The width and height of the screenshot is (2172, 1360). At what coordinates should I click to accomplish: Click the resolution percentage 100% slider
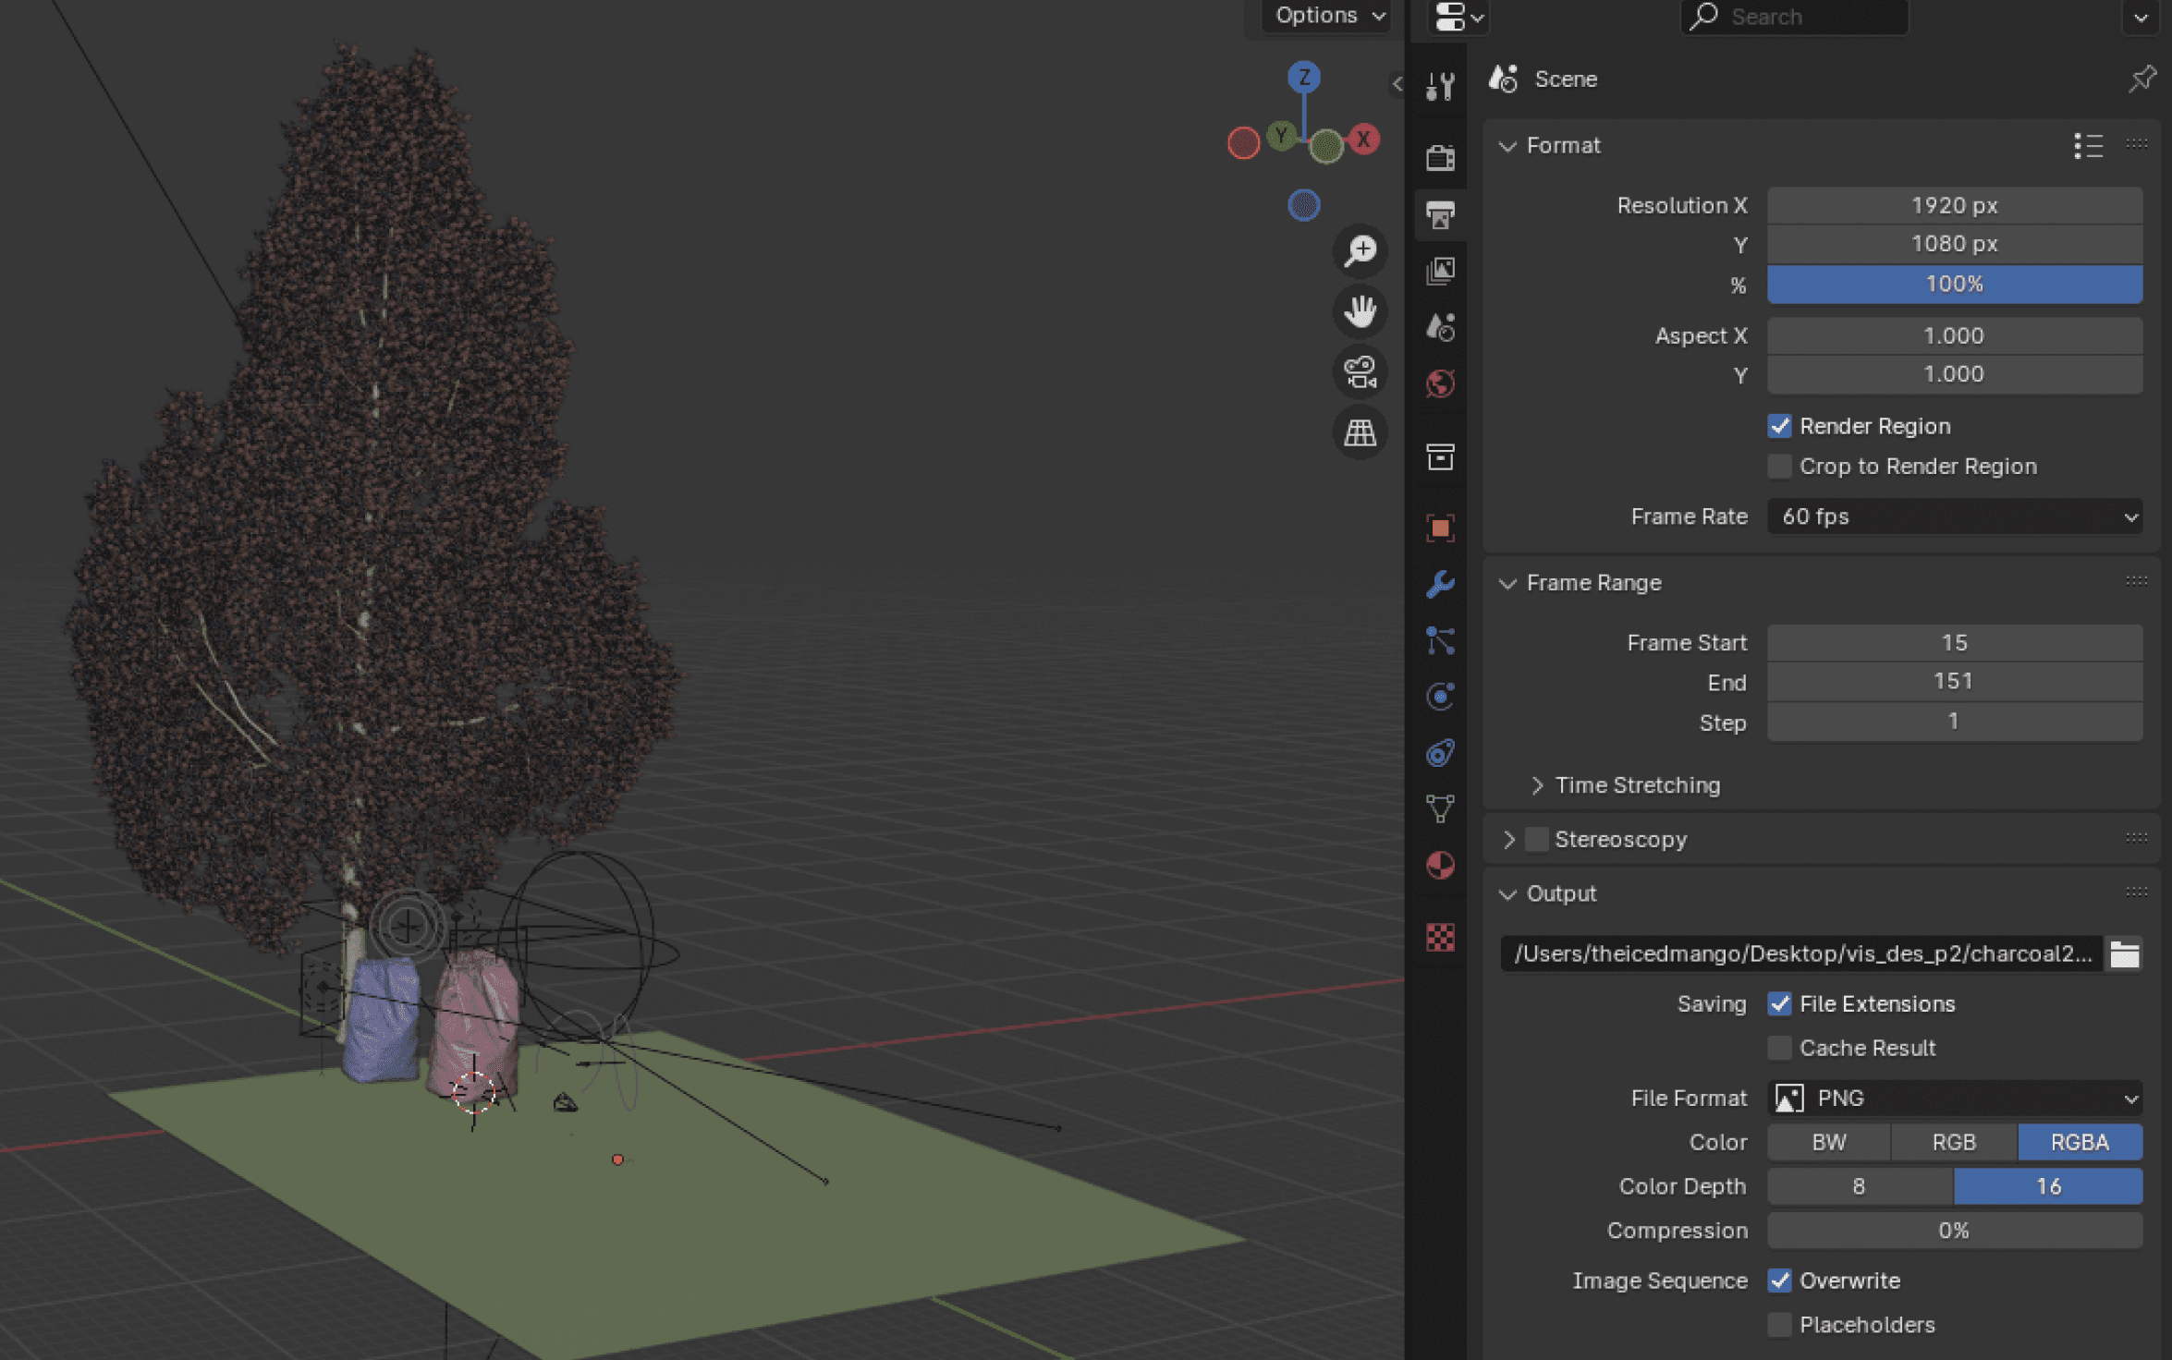click(x=1954, y=284)
